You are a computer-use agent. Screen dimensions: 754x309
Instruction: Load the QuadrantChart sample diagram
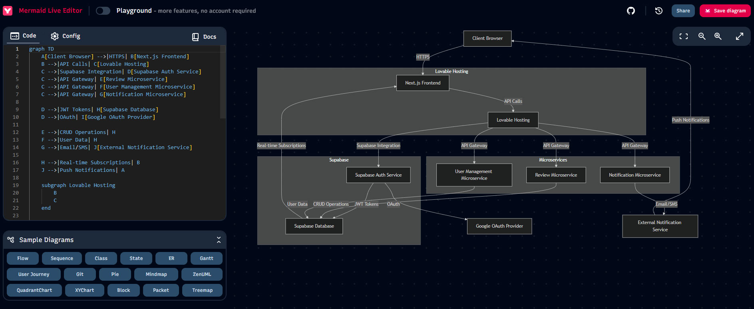pyautogui.click(x=34, y=290)
